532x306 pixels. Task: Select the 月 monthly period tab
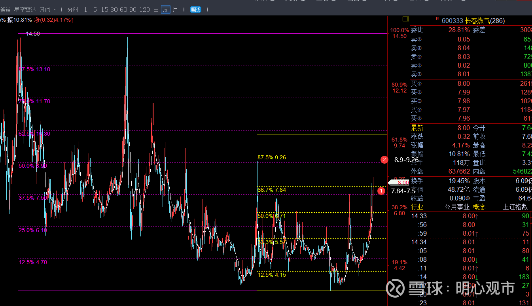click(x=175, y=9)
